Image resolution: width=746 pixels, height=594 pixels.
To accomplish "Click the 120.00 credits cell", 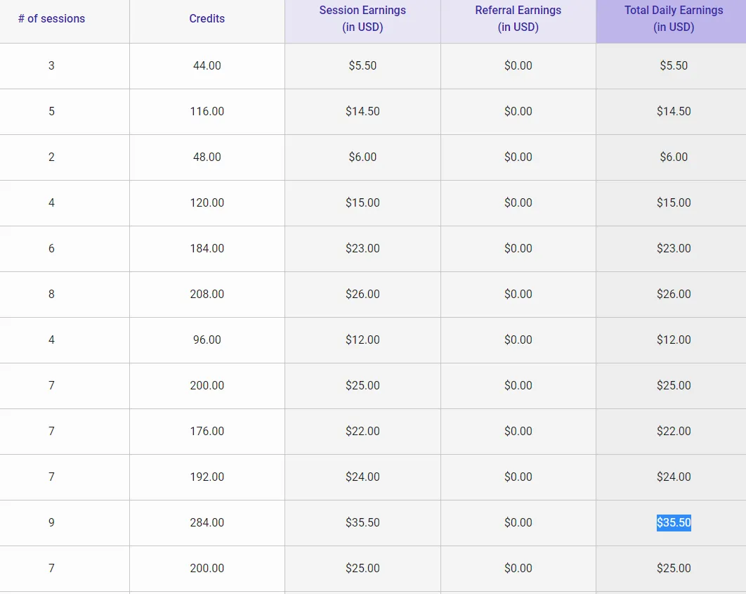I will [x=207, y=202].
